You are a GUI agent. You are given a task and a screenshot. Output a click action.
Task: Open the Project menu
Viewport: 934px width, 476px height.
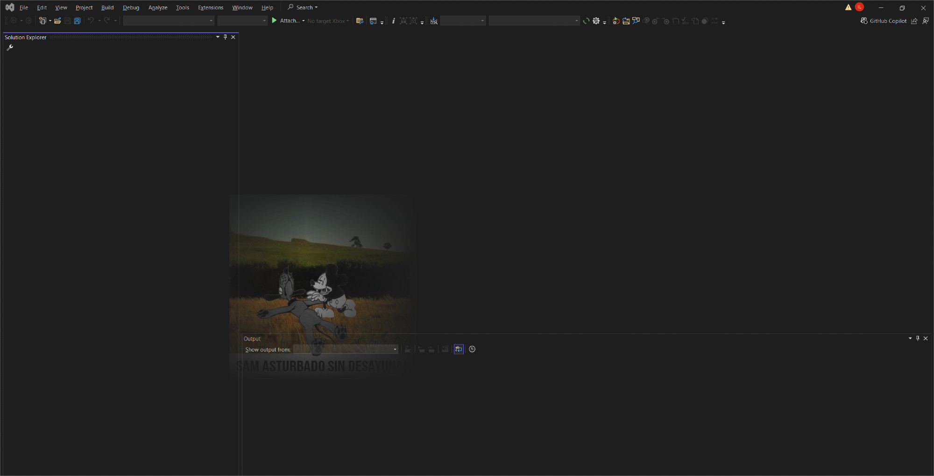coord(84,7)
